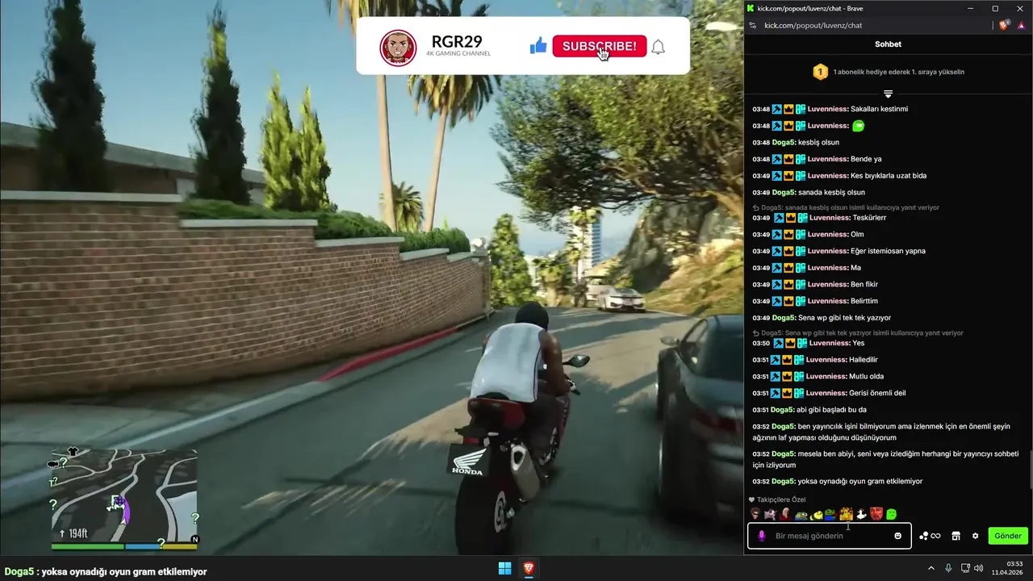Screen dimensions: 1033x581
Task: Click message 'yoksa oynadığı oyun gram etkilemiyor' in chat
Action: (x=859, y=482)
